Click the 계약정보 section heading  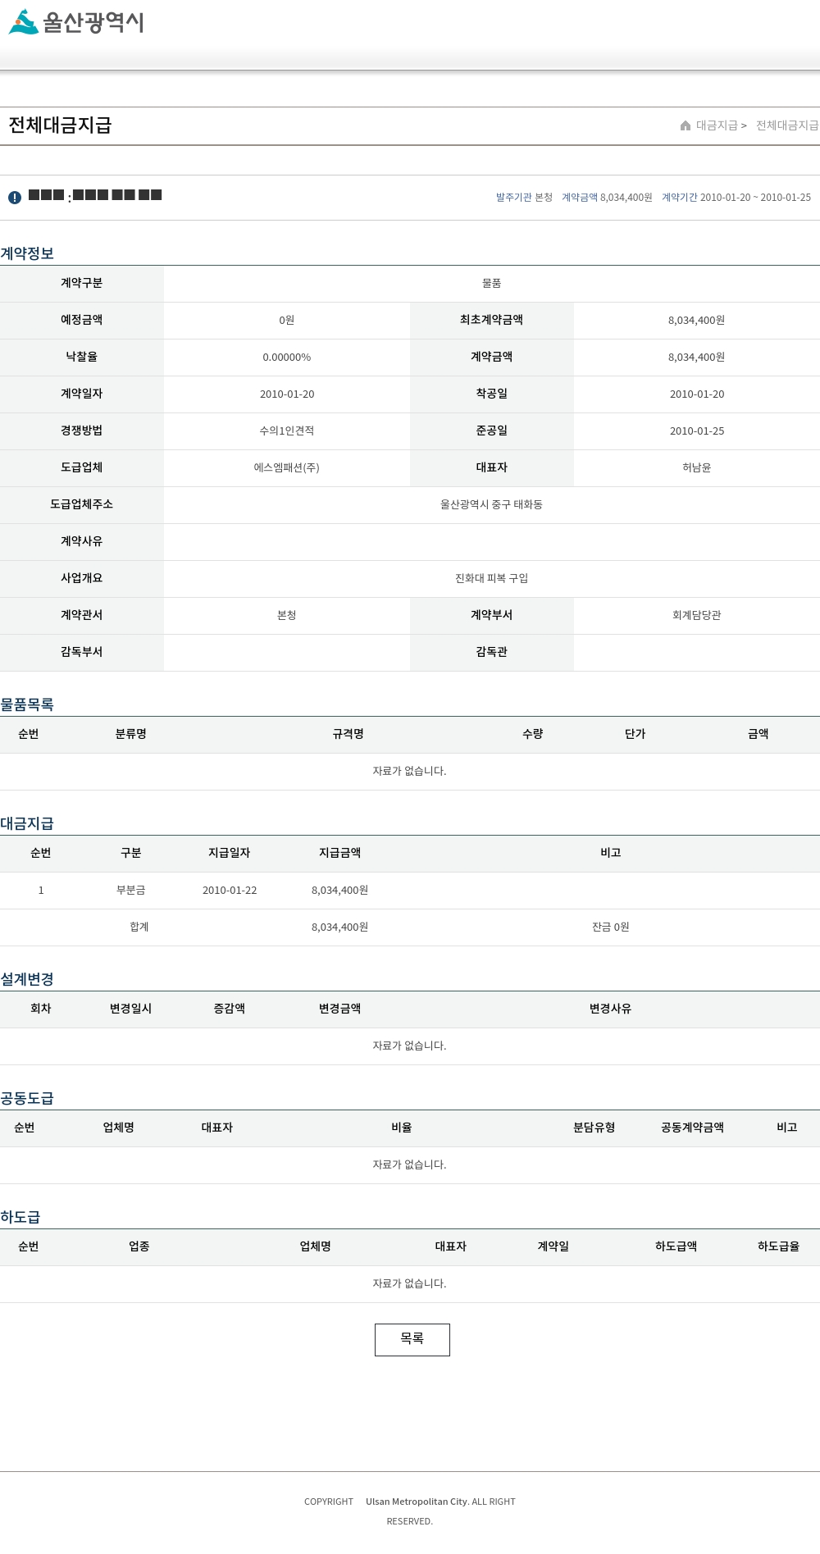click(27, 253)
